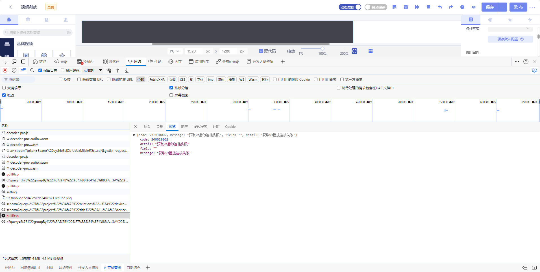Click the red record network log button

[5, 70]
